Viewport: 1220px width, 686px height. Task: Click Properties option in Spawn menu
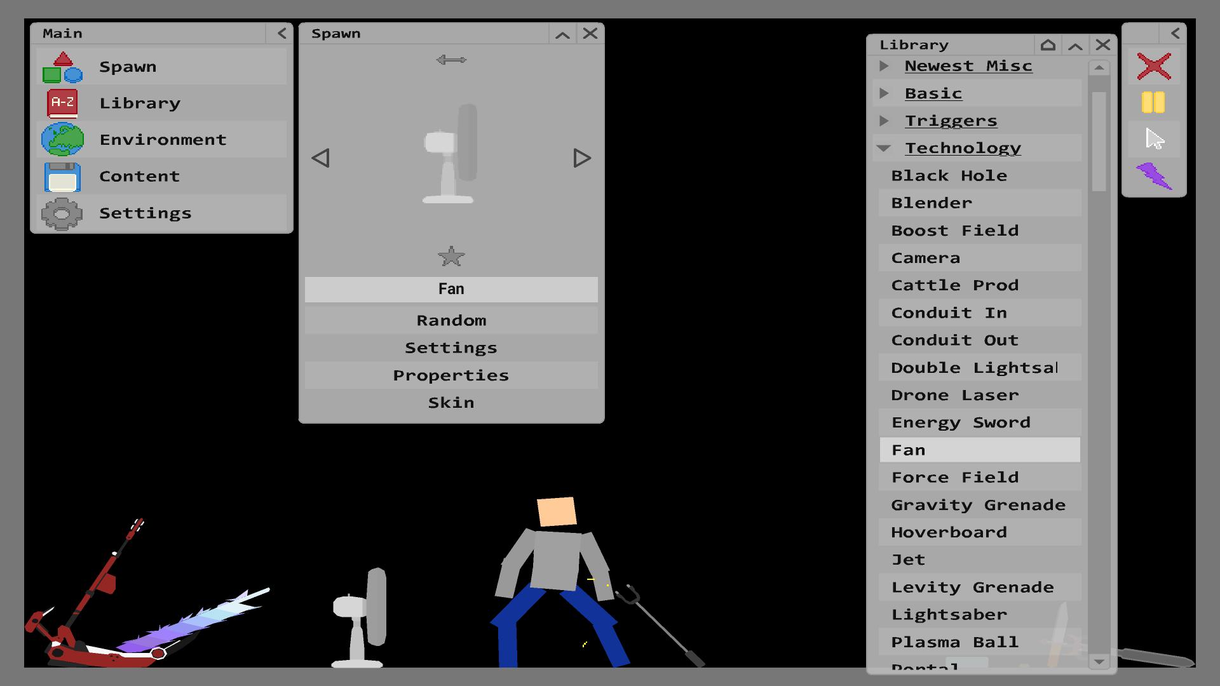point(451,374)
